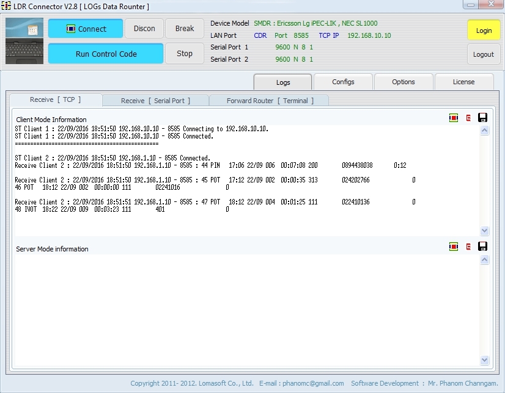Click the LDR Connector icon in the title bar
Image resolution: width=505 pixels, height=393 pixels.
click(7, 6)
